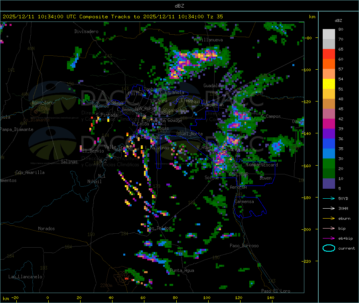
Task: Click the 'Valle_Grande' map label
Action: tap(118, 147)
